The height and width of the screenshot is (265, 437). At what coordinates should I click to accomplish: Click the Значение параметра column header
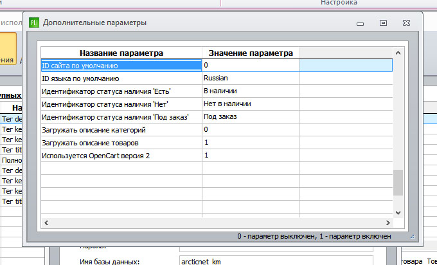point(251,53)
